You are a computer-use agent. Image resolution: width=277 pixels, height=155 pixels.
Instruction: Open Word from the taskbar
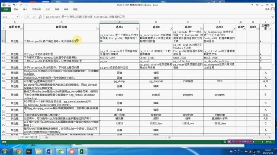pyautogui.click(x=50, y=151)
